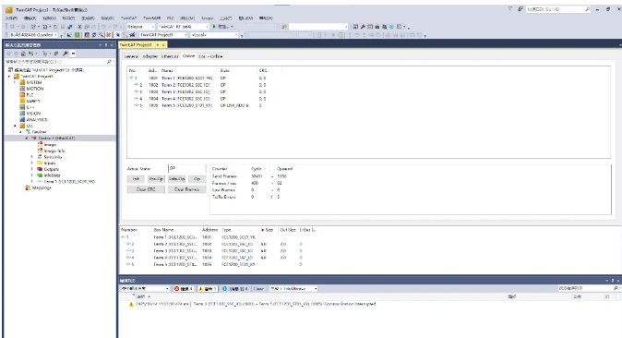Screen dimensions: 622x338
Task: Select the SYSTEM node in project tree
Action: click(x=34, y=82)
